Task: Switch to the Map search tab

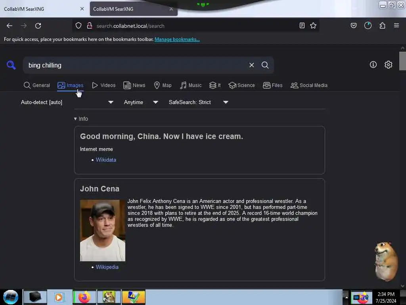Action: (163, 85)
